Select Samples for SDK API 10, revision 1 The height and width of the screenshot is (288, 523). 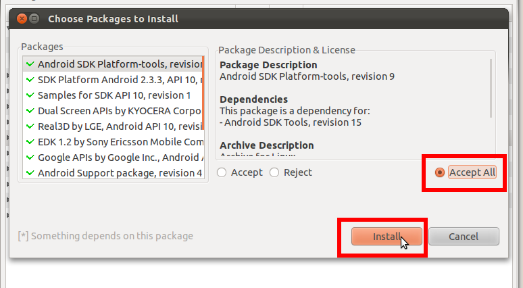(x=114, y=95)
